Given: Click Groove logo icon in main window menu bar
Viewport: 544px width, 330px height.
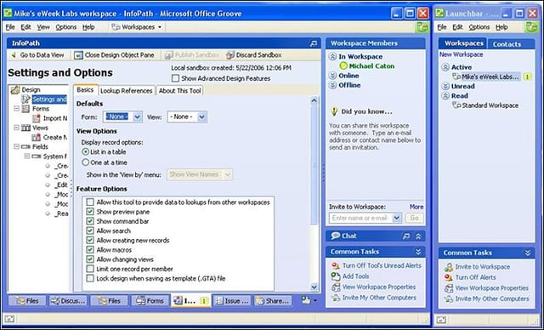Looking at the screenshot, I should (422, 27).
